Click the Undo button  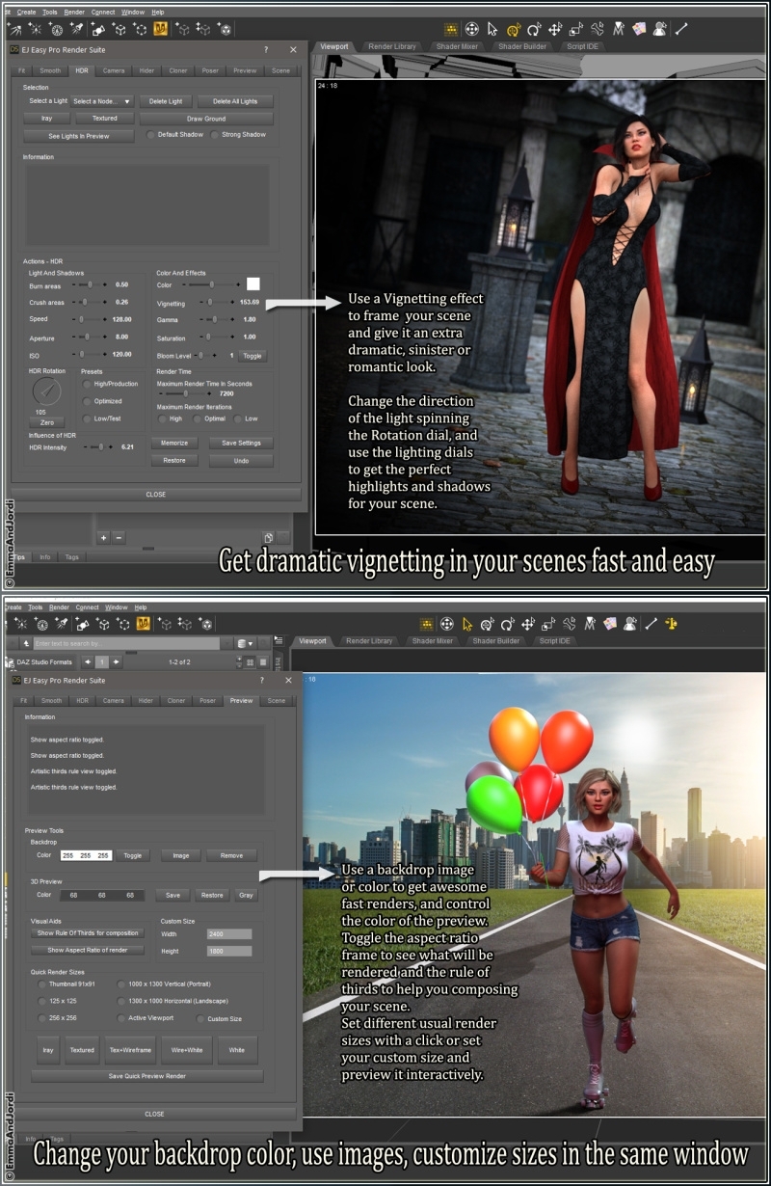(241, 461)
